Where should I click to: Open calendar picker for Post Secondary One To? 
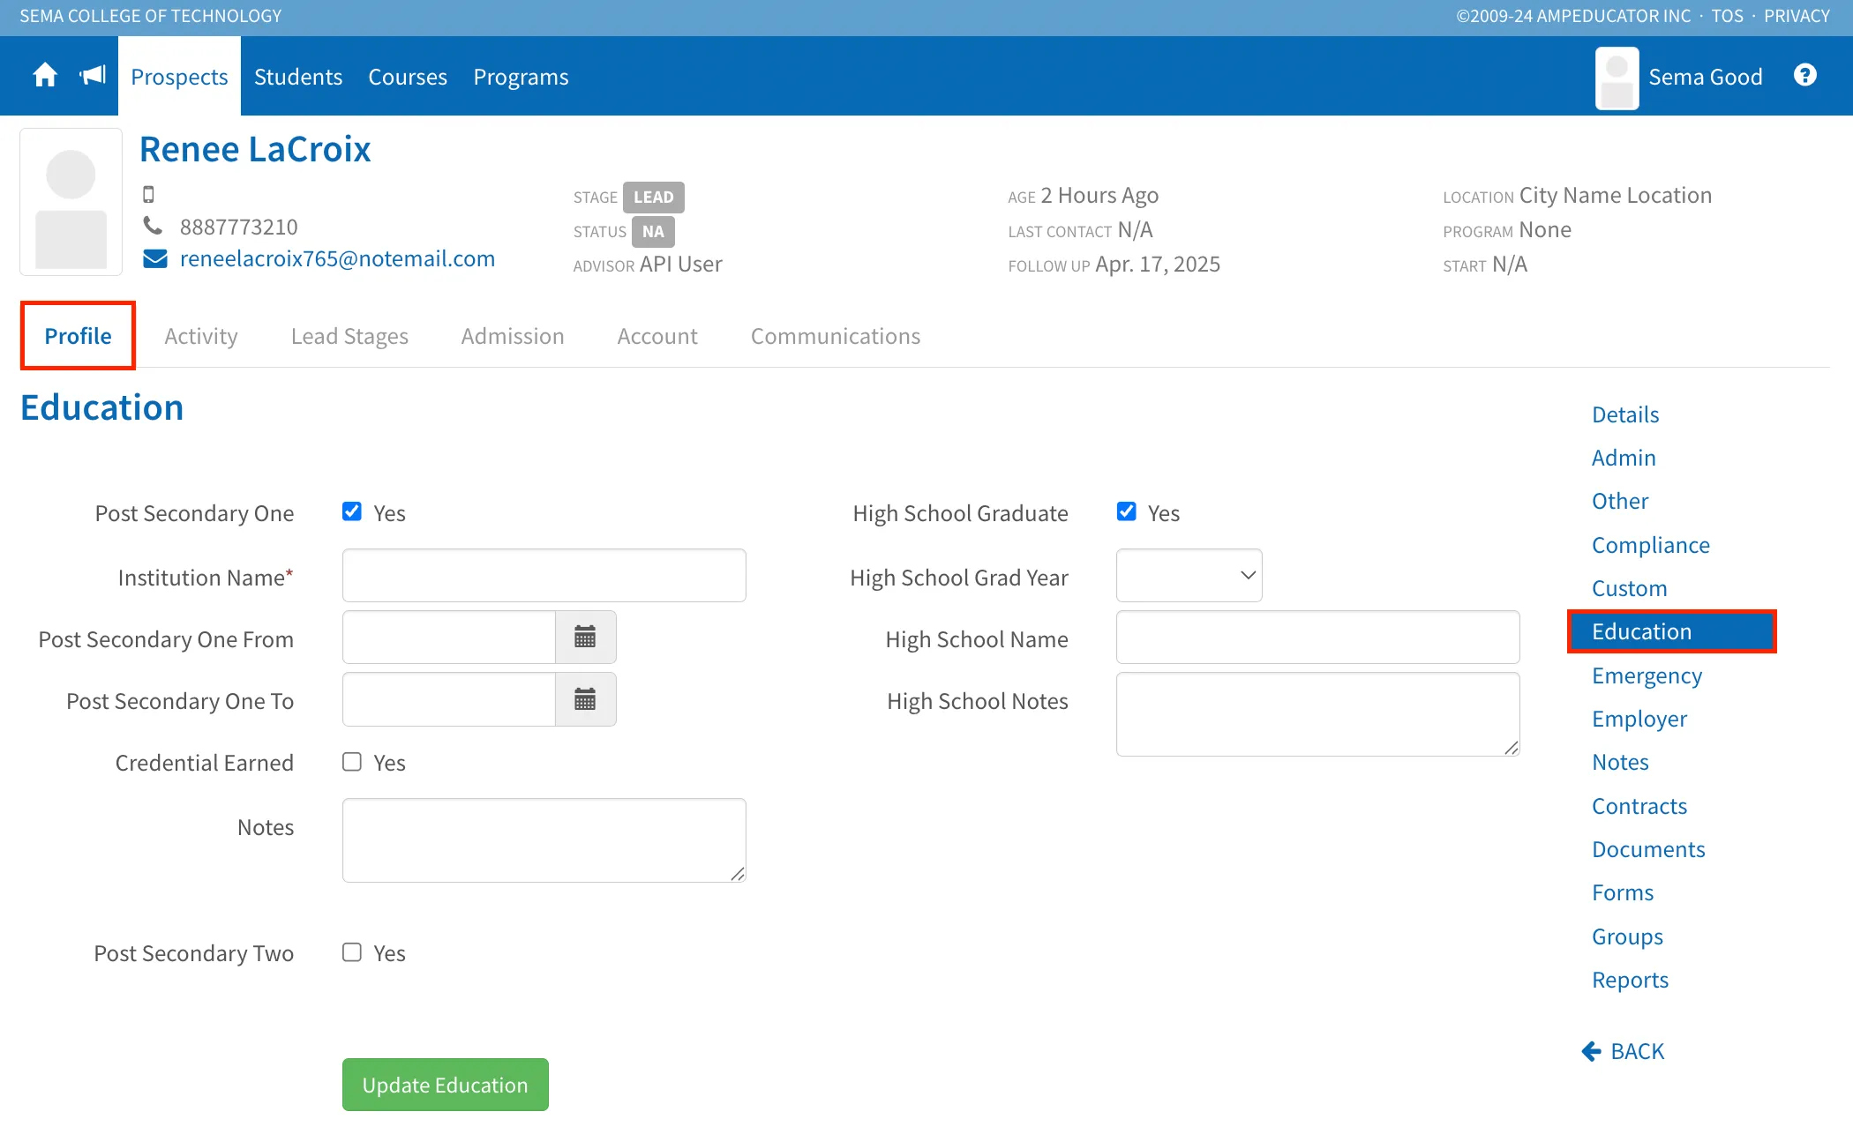(x=585, y=699)
